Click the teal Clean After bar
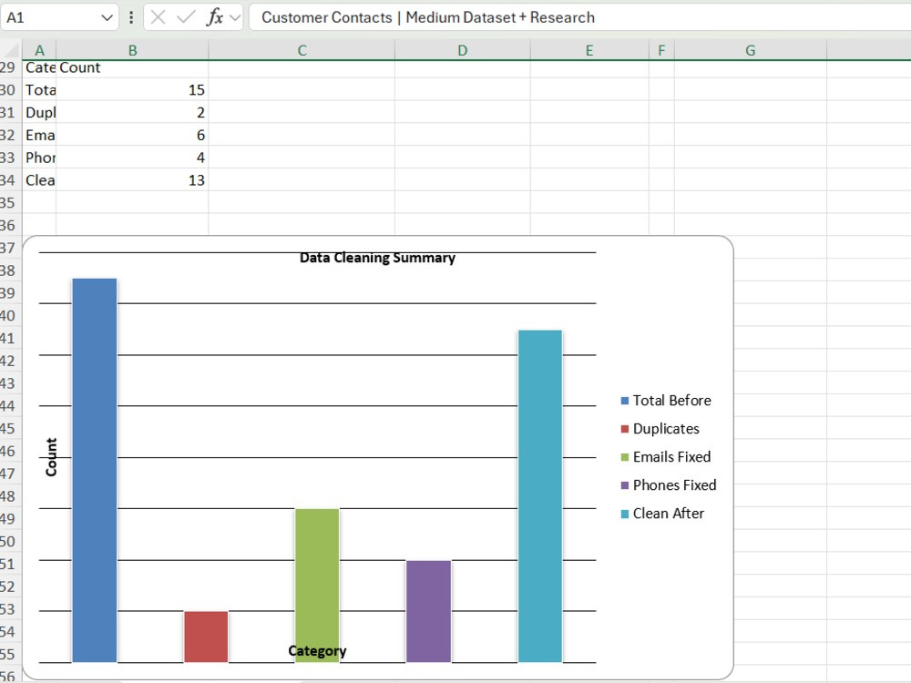The width and height of the screenshot is (911, 683). tap(539, 496)
